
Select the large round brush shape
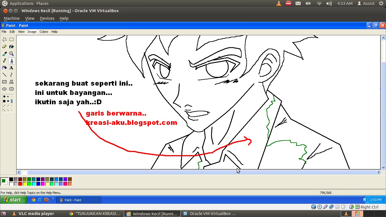tap(4, 97)
